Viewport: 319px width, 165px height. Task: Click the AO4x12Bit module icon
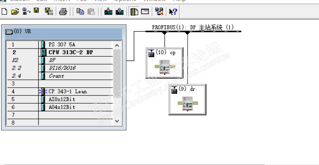[43, 107]
